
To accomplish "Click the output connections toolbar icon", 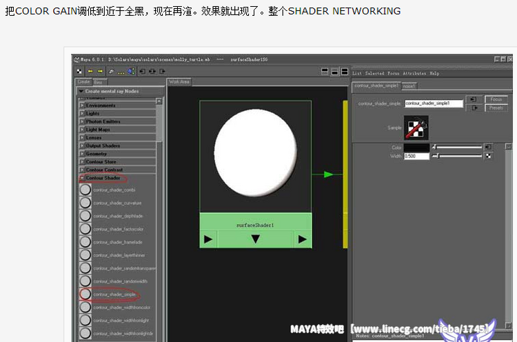I will [162, 71].
